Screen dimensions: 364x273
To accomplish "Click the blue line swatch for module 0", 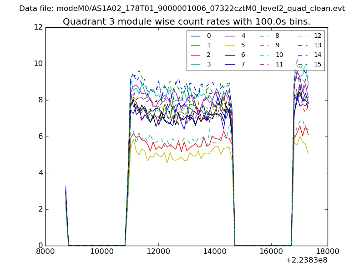I will [196, 36].
